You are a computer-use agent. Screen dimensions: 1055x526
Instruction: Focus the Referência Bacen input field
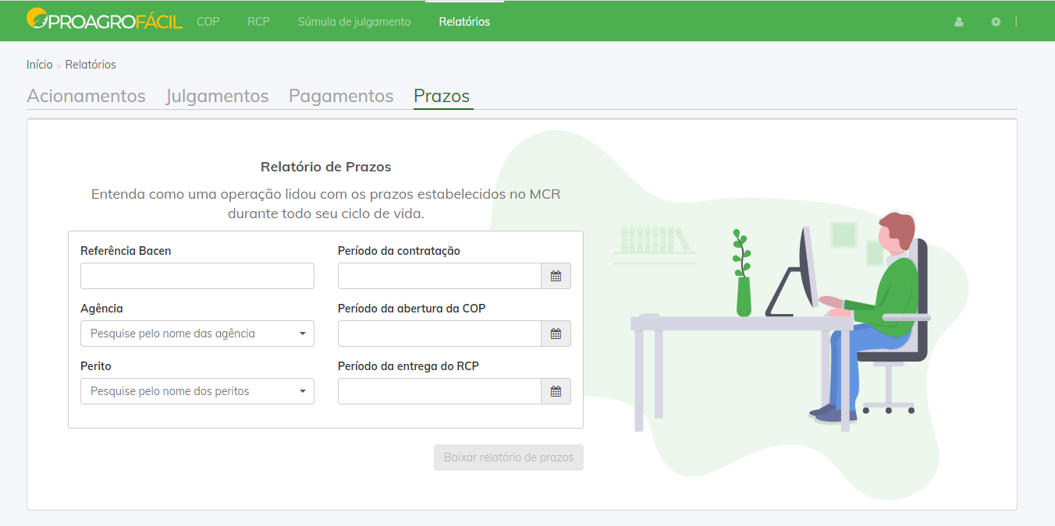197,276
